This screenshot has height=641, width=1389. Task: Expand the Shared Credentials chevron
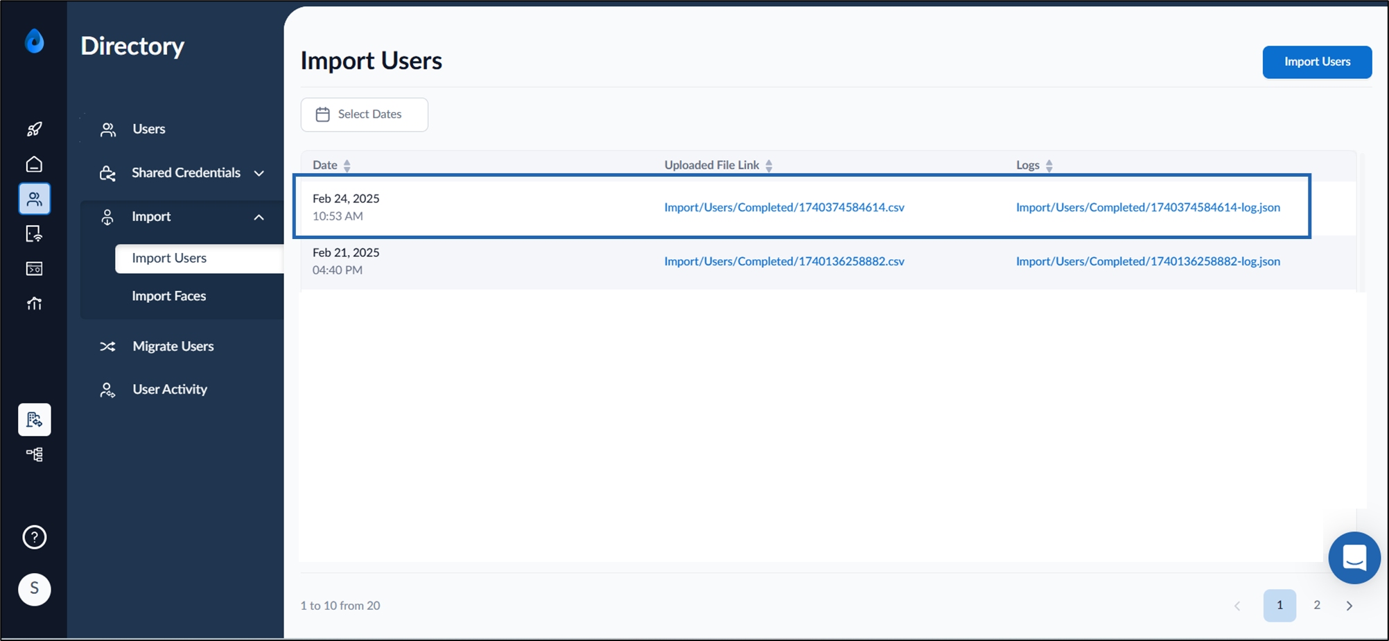(x=259, y=173)
